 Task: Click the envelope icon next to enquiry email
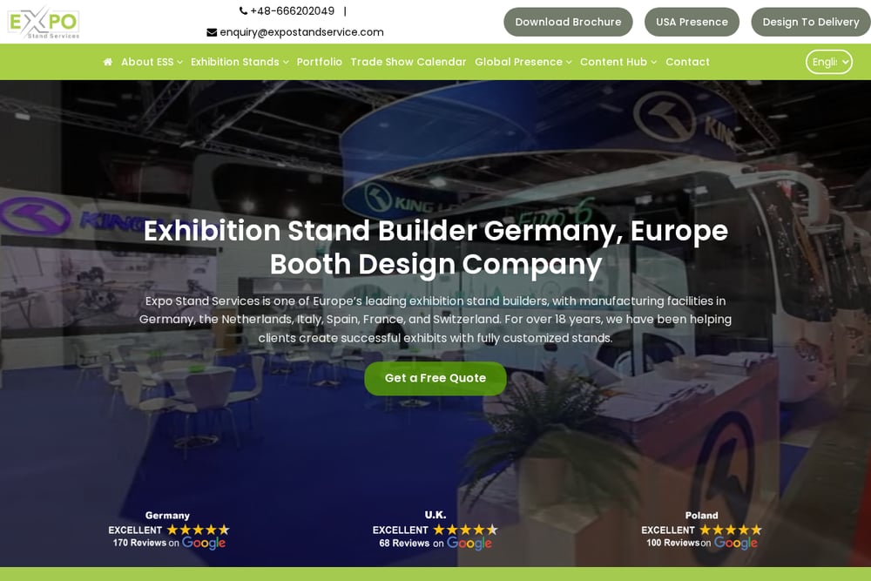click(212, 32)
